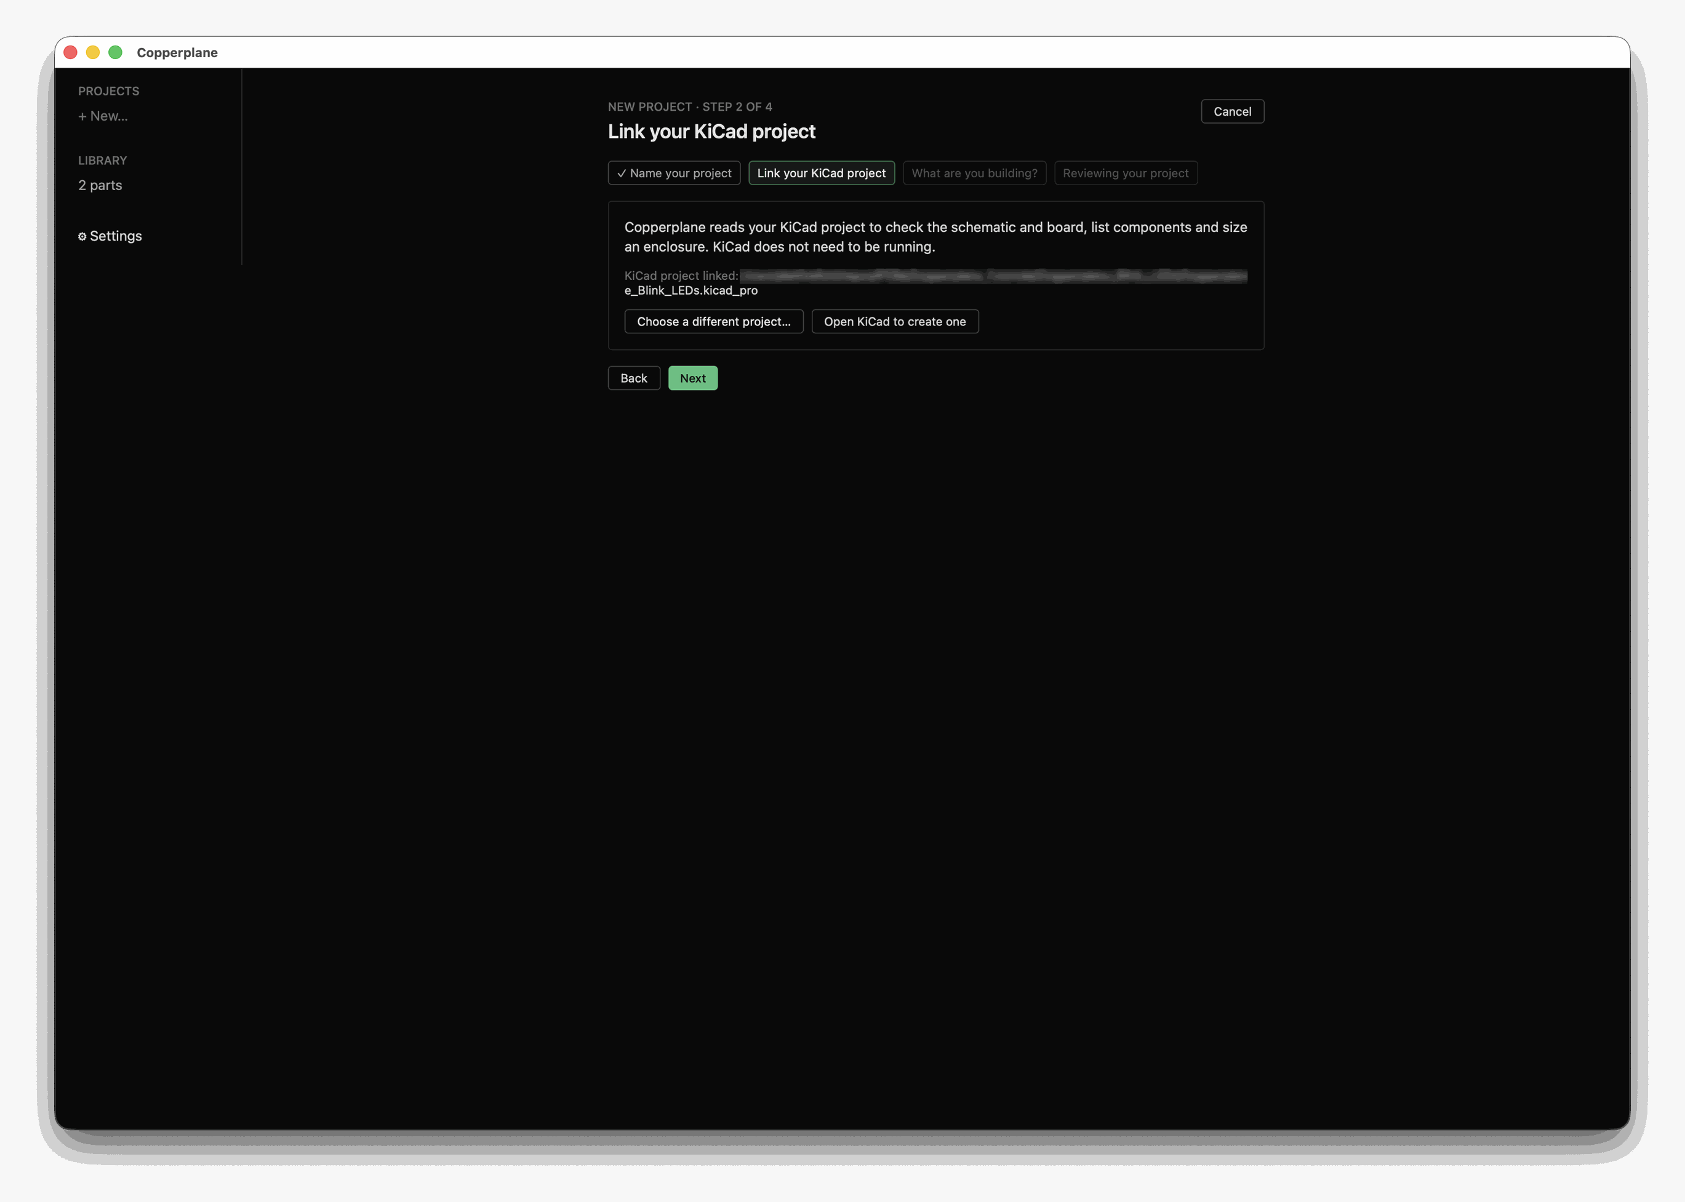Cancel the new project wizard
This screenshot has height=1202, width=1685.
click(1232, 112)
